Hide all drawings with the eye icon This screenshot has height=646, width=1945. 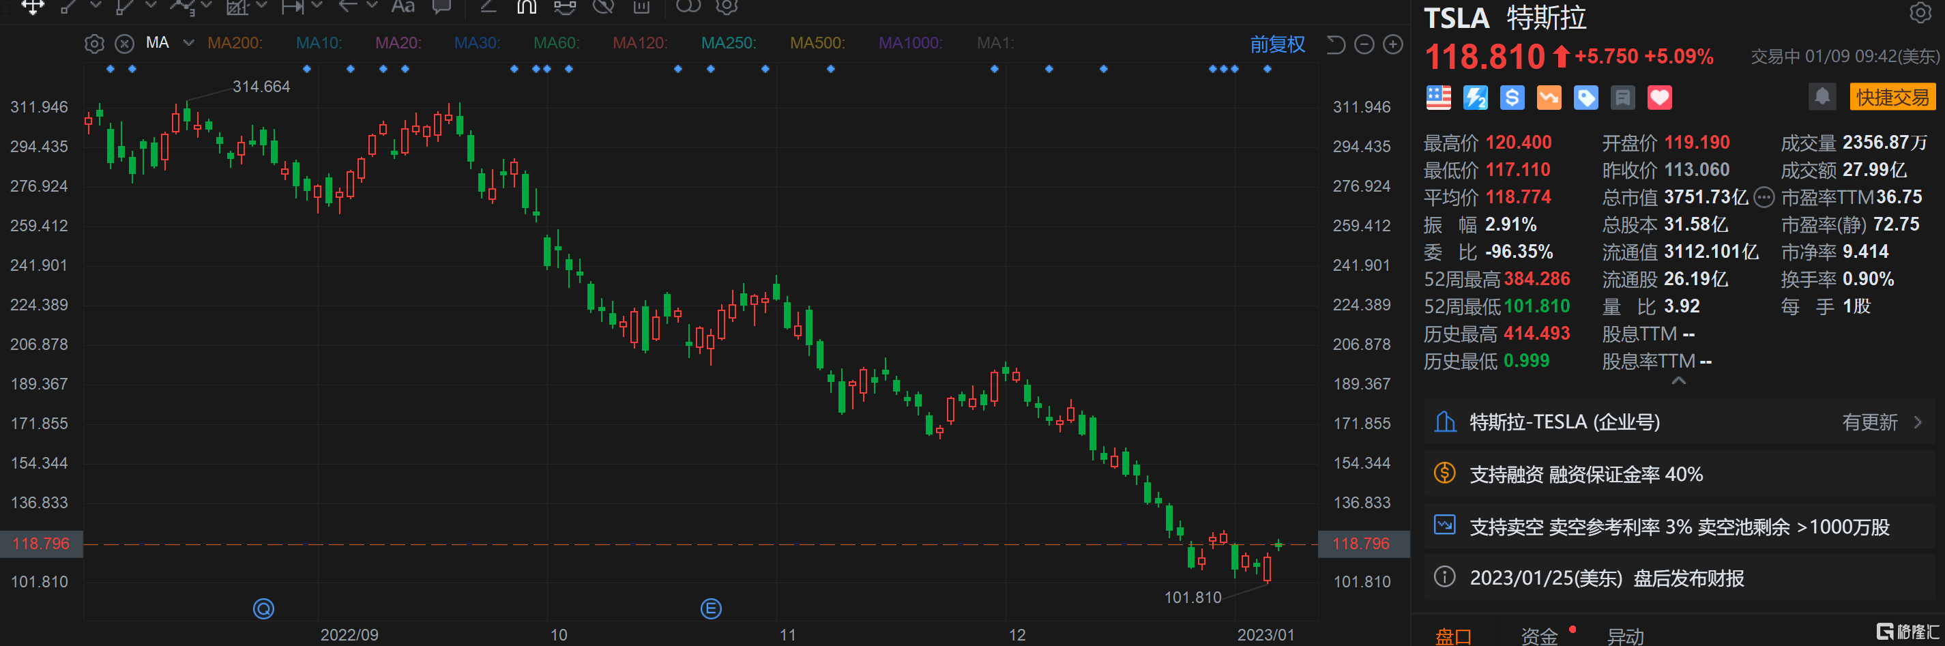pos(603,6)
